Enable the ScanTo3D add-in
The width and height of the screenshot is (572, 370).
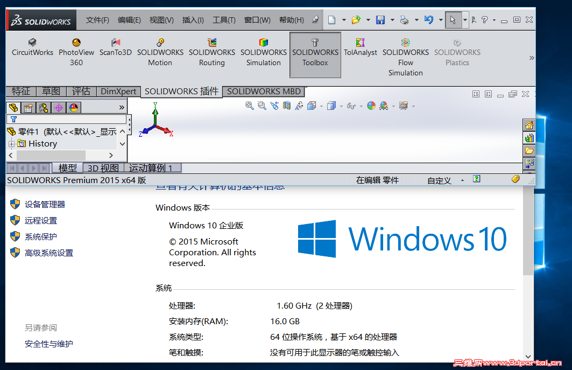pyautogui.click(x=116, y=47)
